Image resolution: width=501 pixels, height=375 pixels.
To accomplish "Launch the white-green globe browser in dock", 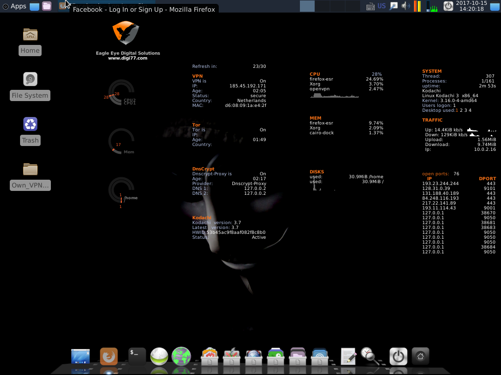I will click(x=159, y=356).
